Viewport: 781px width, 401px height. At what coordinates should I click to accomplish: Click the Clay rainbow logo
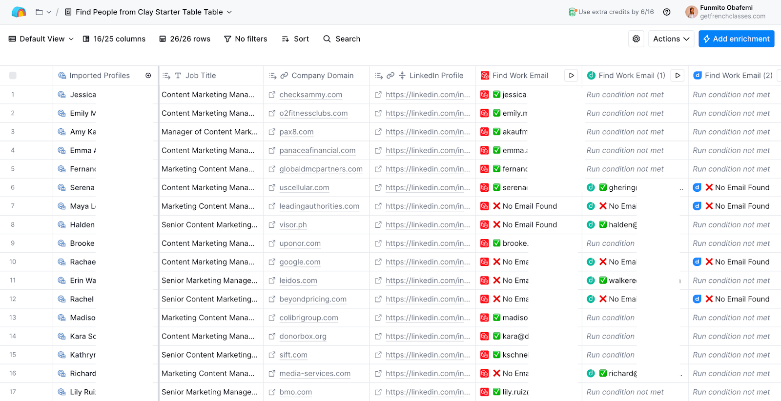tap(19, 12)
